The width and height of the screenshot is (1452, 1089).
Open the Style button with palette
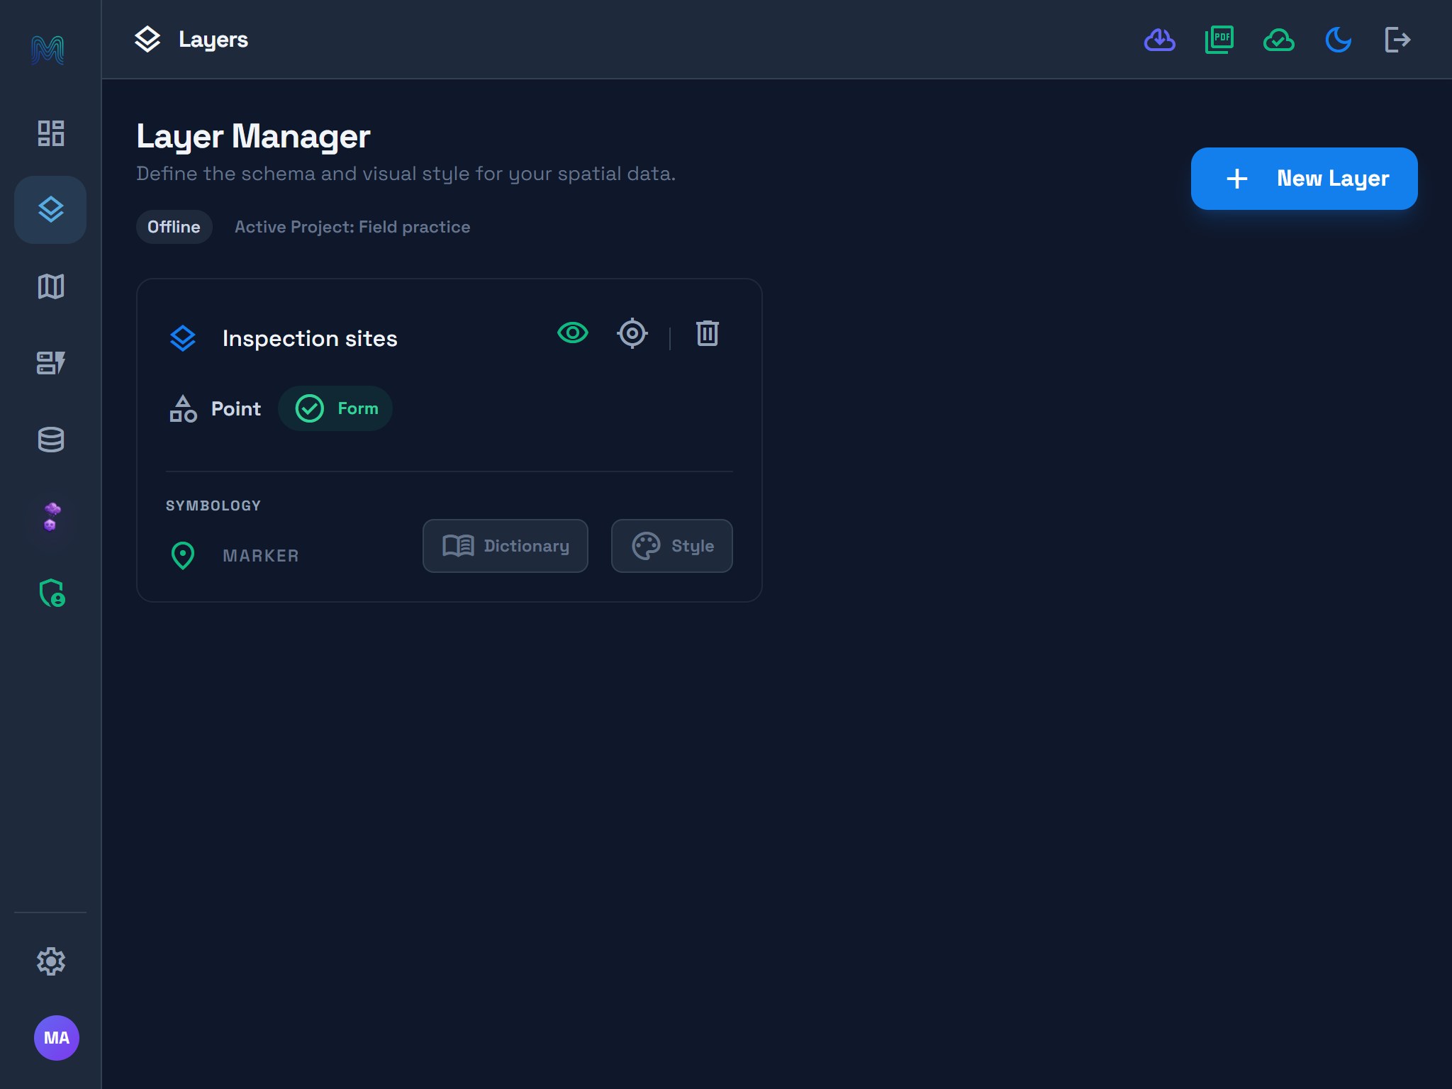pyautogui.click(x=672, y=546)
